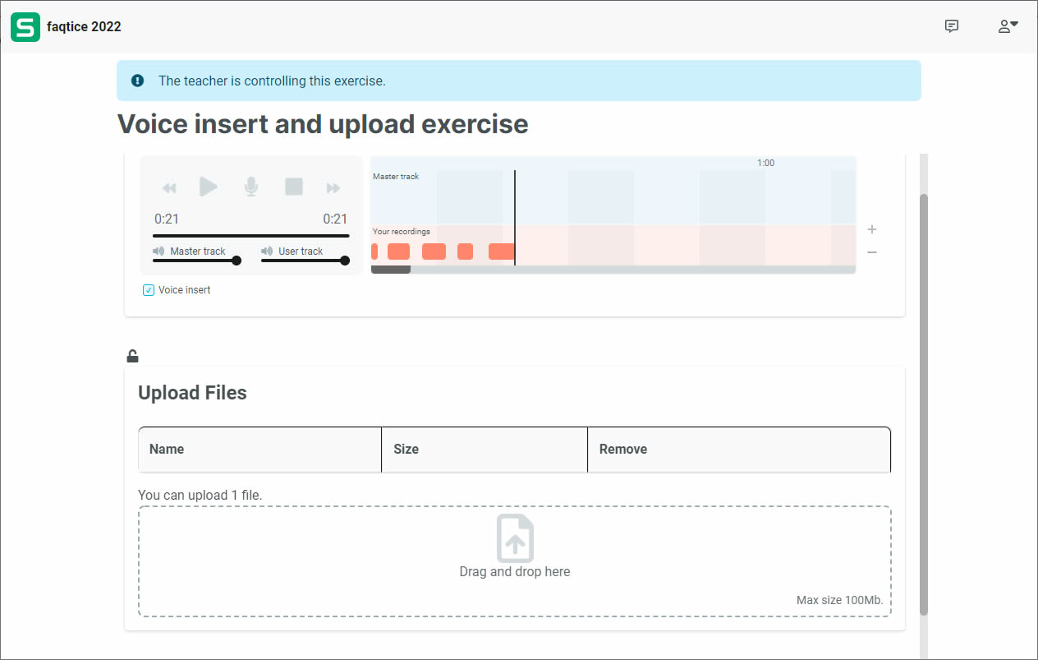Screen dimensions: 1038x660
Task: Click the timeline horizontal scrollbar thumb
Action: [391, 270]
